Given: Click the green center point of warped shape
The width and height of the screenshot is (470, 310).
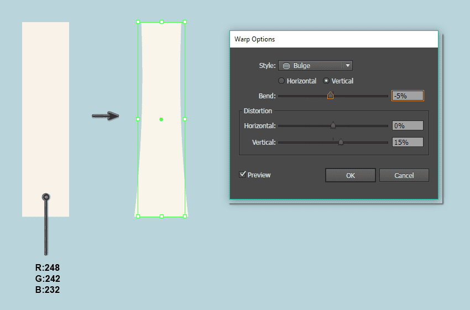Looking at the screenshot, I should pos(161,119).
